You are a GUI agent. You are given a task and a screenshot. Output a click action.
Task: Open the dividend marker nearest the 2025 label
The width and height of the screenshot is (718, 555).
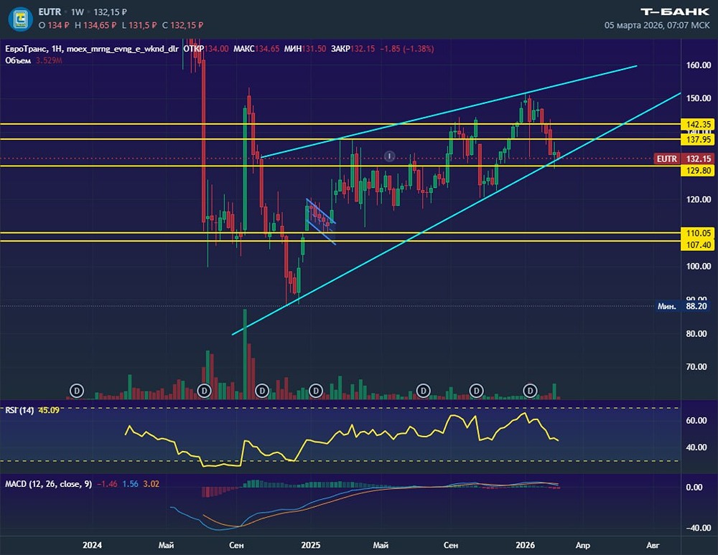tap(315, 391)
